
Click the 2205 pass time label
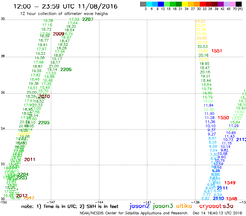point(44,123)
